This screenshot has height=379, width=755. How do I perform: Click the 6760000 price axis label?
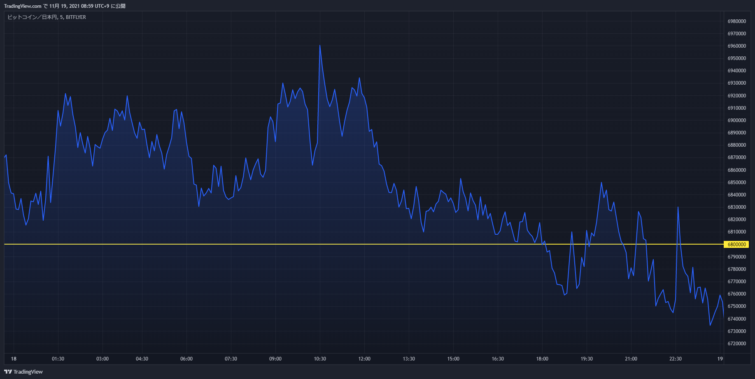pyautogui.click(x=737, y=294)
